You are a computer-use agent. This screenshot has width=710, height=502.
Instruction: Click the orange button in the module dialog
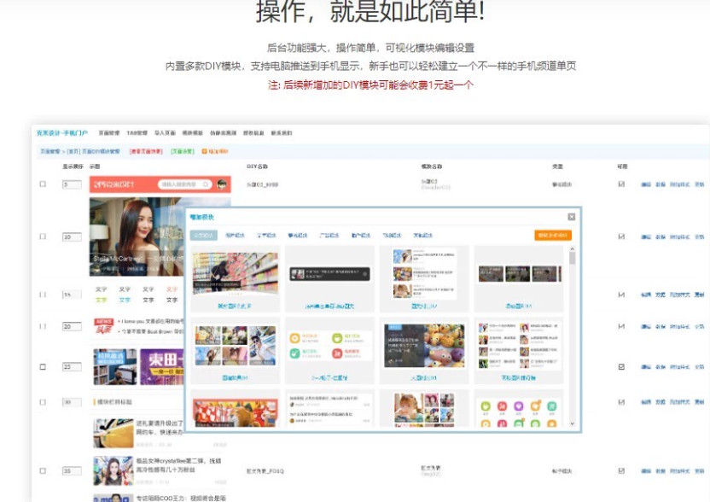(x=553, y=236)
